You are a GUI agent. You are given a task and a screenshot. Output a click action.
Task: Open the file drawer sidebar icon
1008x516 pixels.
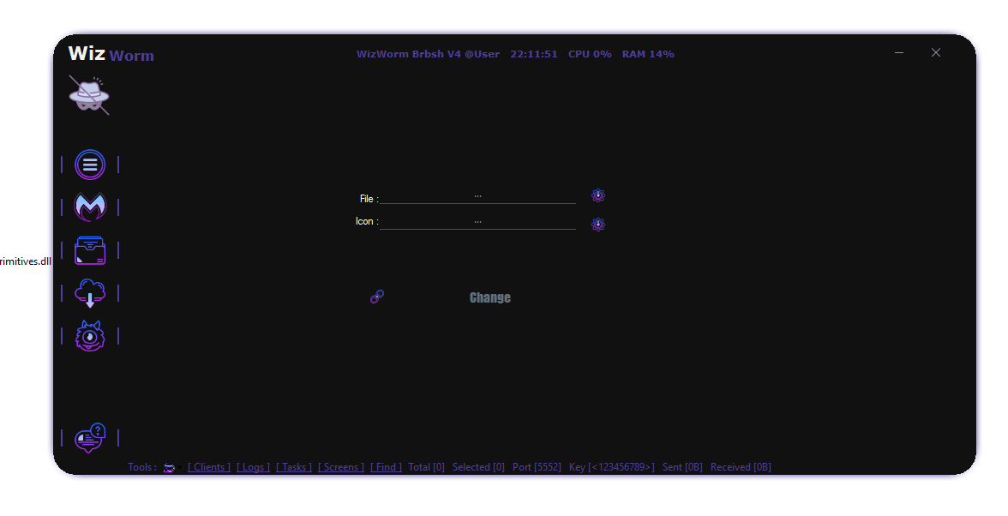click(x=90, y=250)
